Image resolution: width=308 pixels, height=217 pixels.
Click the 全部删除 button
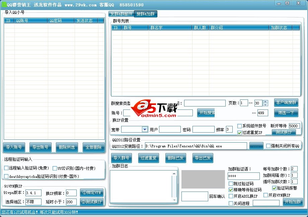[93, 147]
